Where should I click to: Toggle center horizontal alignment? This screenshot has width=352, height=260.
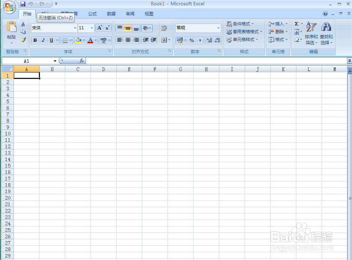tap(128, 40)
